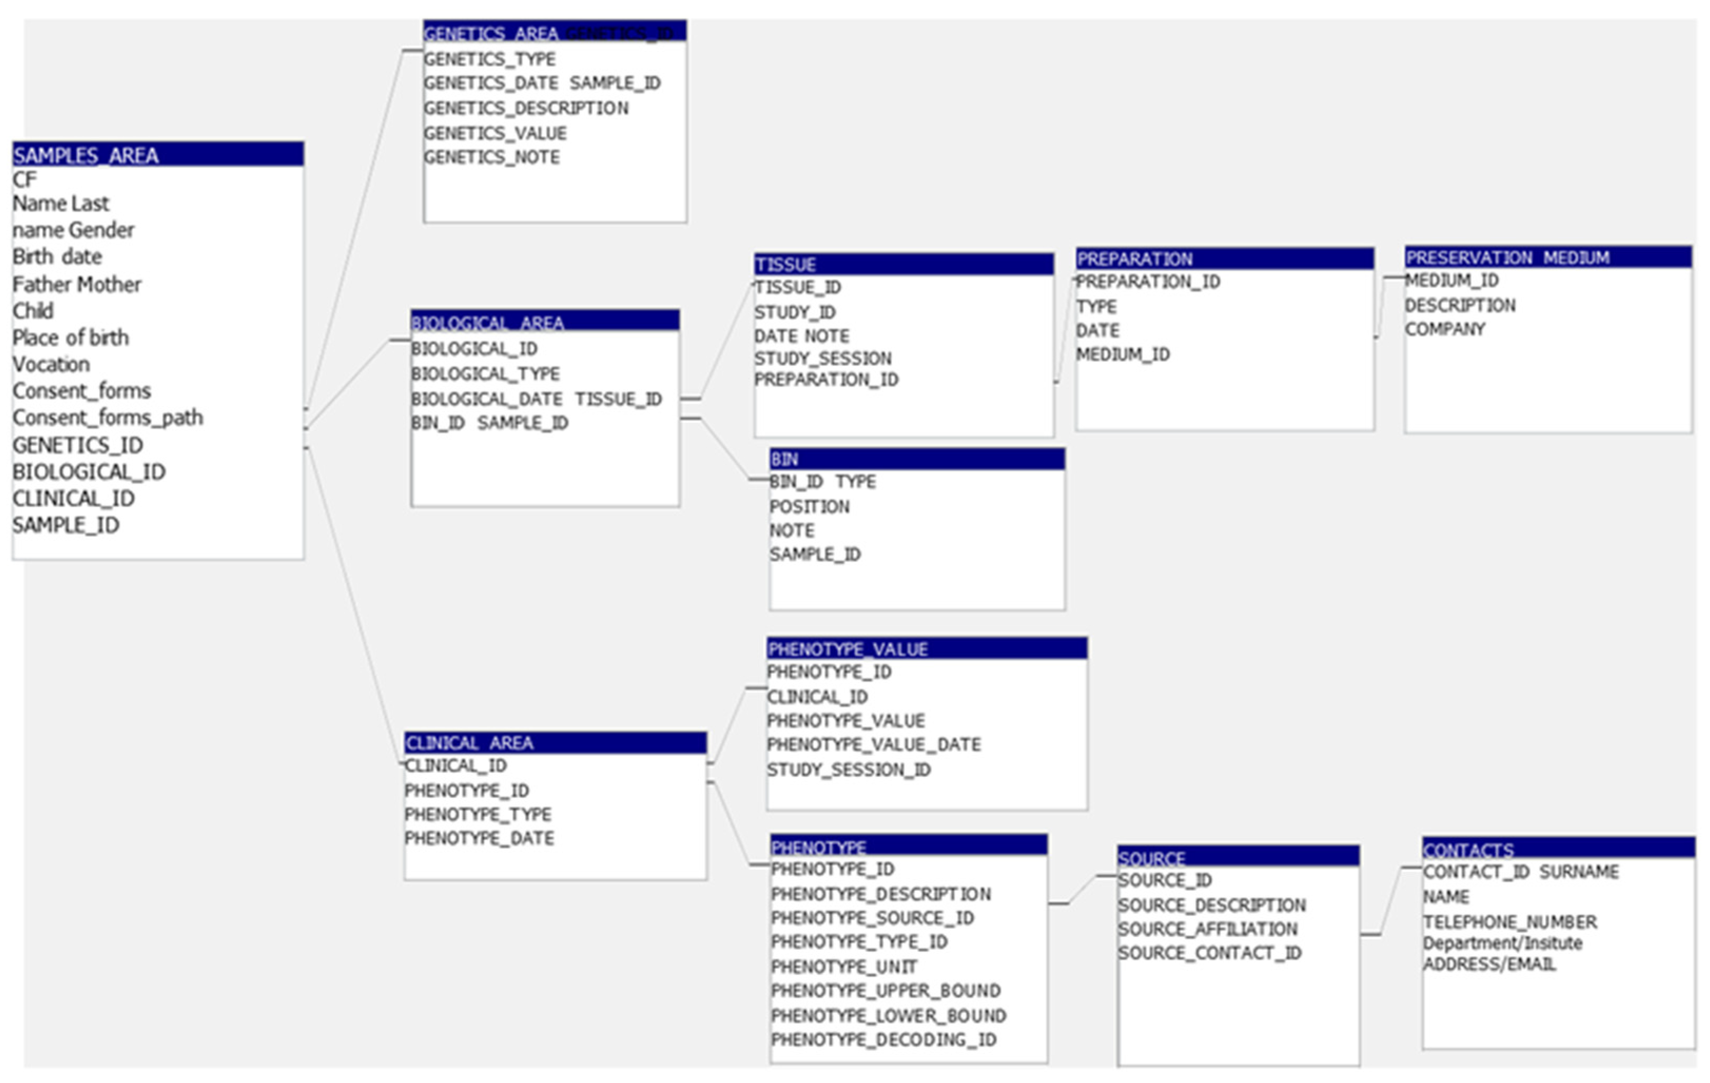
Task: Select PHENOTYPE_UPPER_BOUND field in PHENOTYPE table
Action: click(885, 991)
